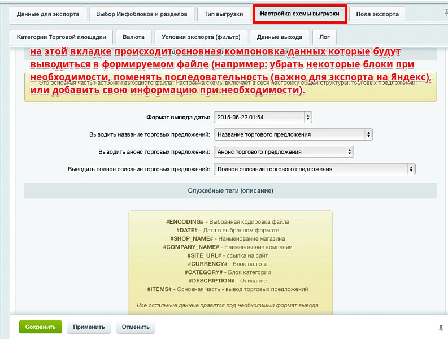Screen dimensions: 448x339
Task: Expand the Формат вывода даты dropdown
Action: (263, 117)
